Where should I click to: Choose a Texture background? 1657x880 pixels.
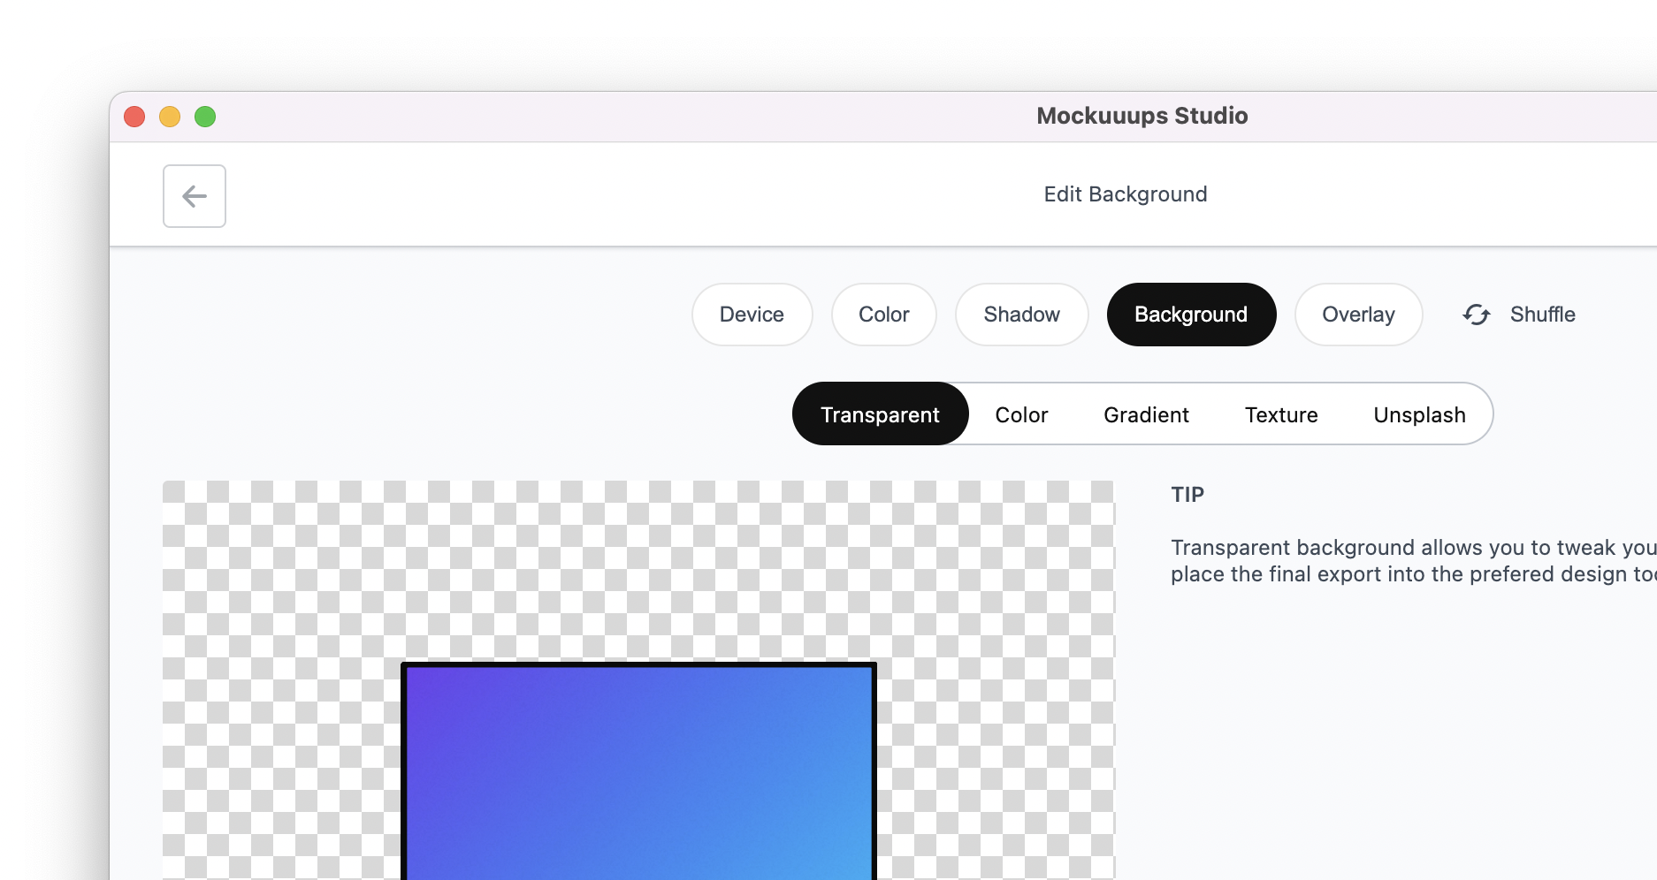1281,413
